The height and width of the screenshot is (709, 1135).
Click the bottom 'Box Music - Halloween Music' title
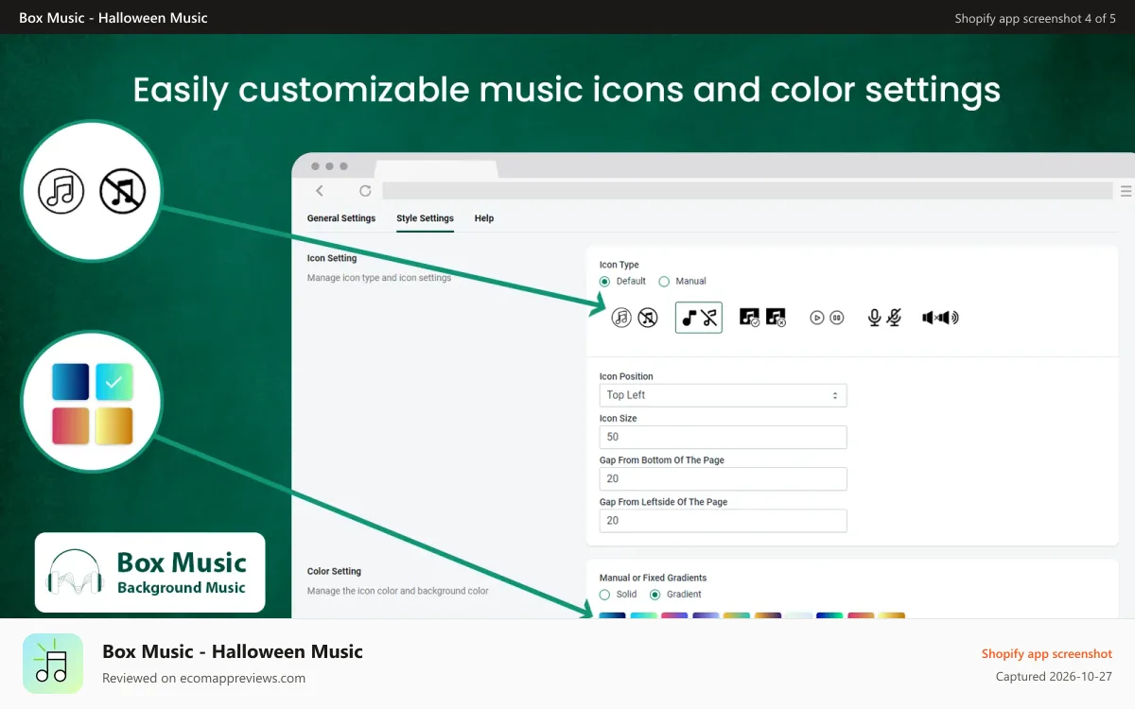coord(233,651)
